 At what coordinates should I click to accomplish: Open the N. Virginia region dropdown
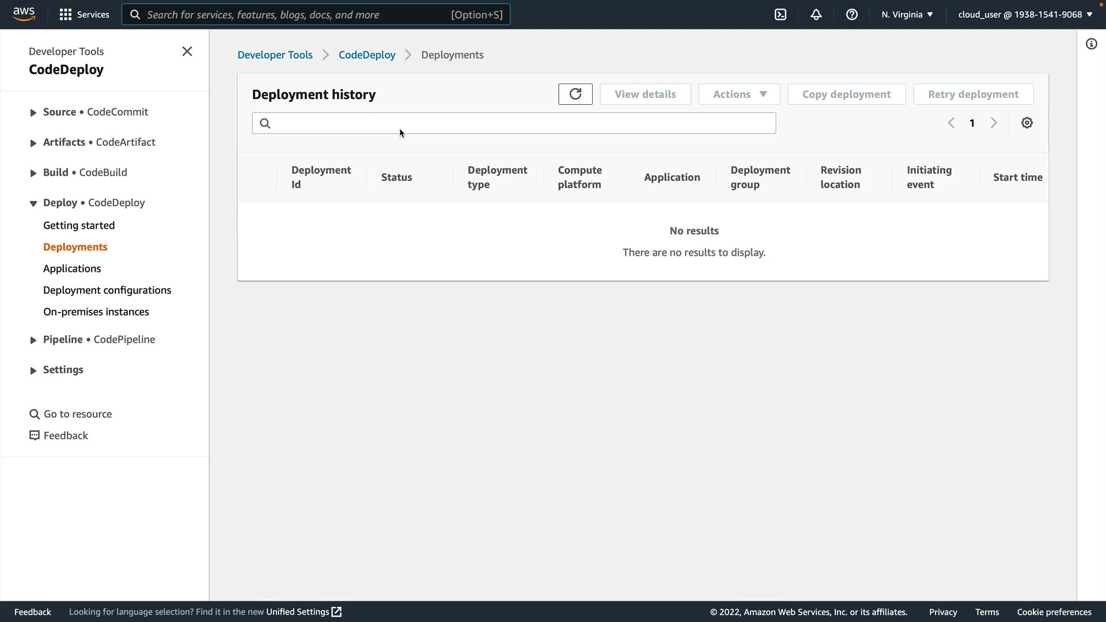907,15
